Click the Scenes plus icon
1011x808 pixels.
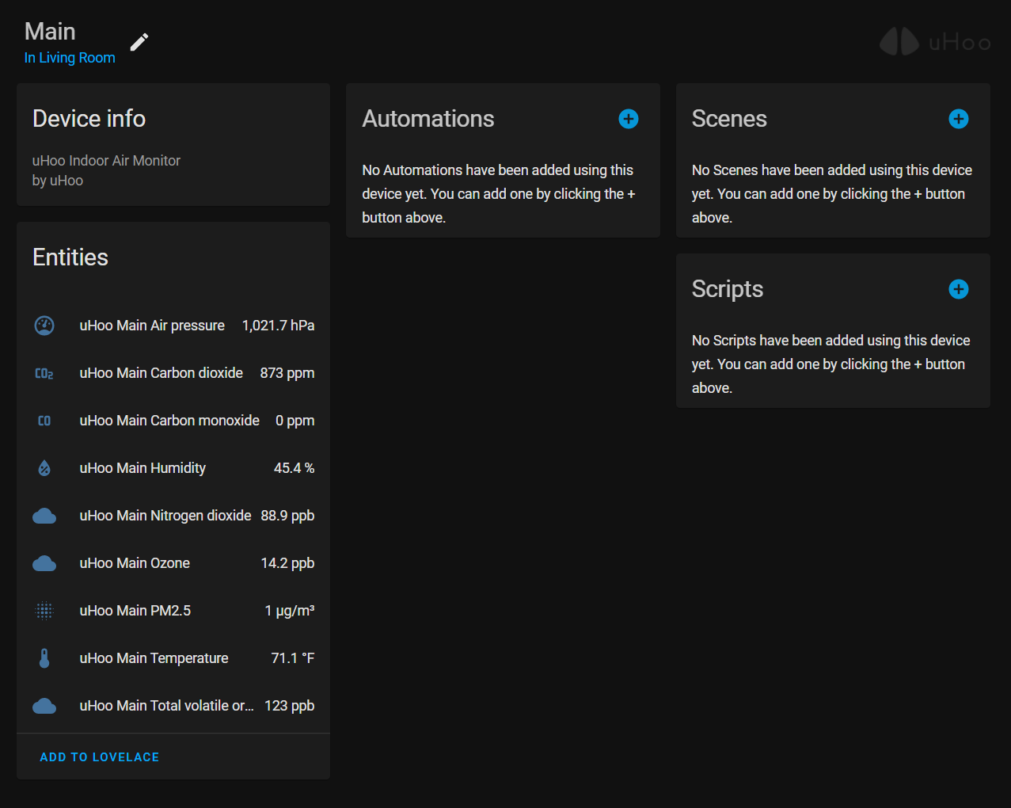(x=958, y=119)
